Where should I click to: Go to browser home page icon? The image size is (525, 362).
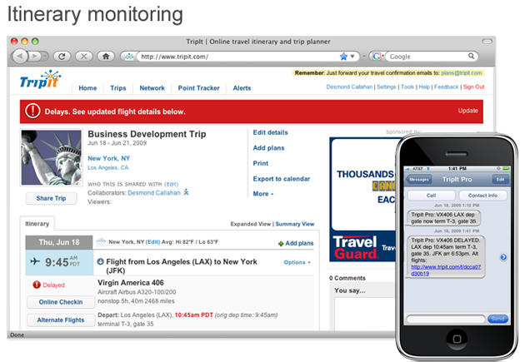tap(106, 56)
